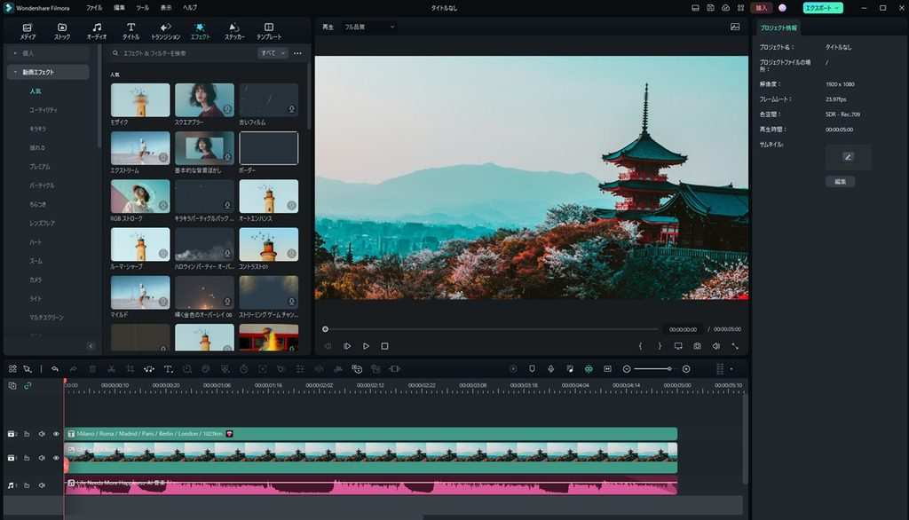This screenshot has height=520, width=909.
Task: Switch to the ステッカー tab
Action: (x=234, y=31)
